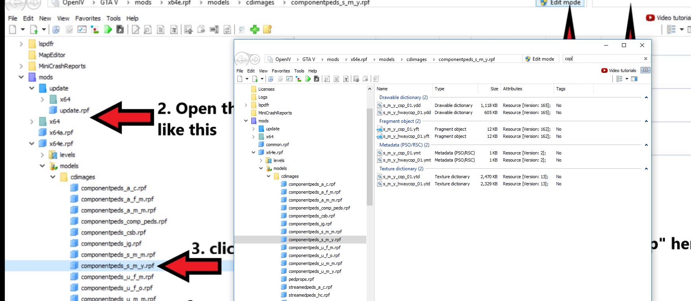Click the magnifier document icon in front window toolbar
Viewport: 691px width, 301px height.
327,79
